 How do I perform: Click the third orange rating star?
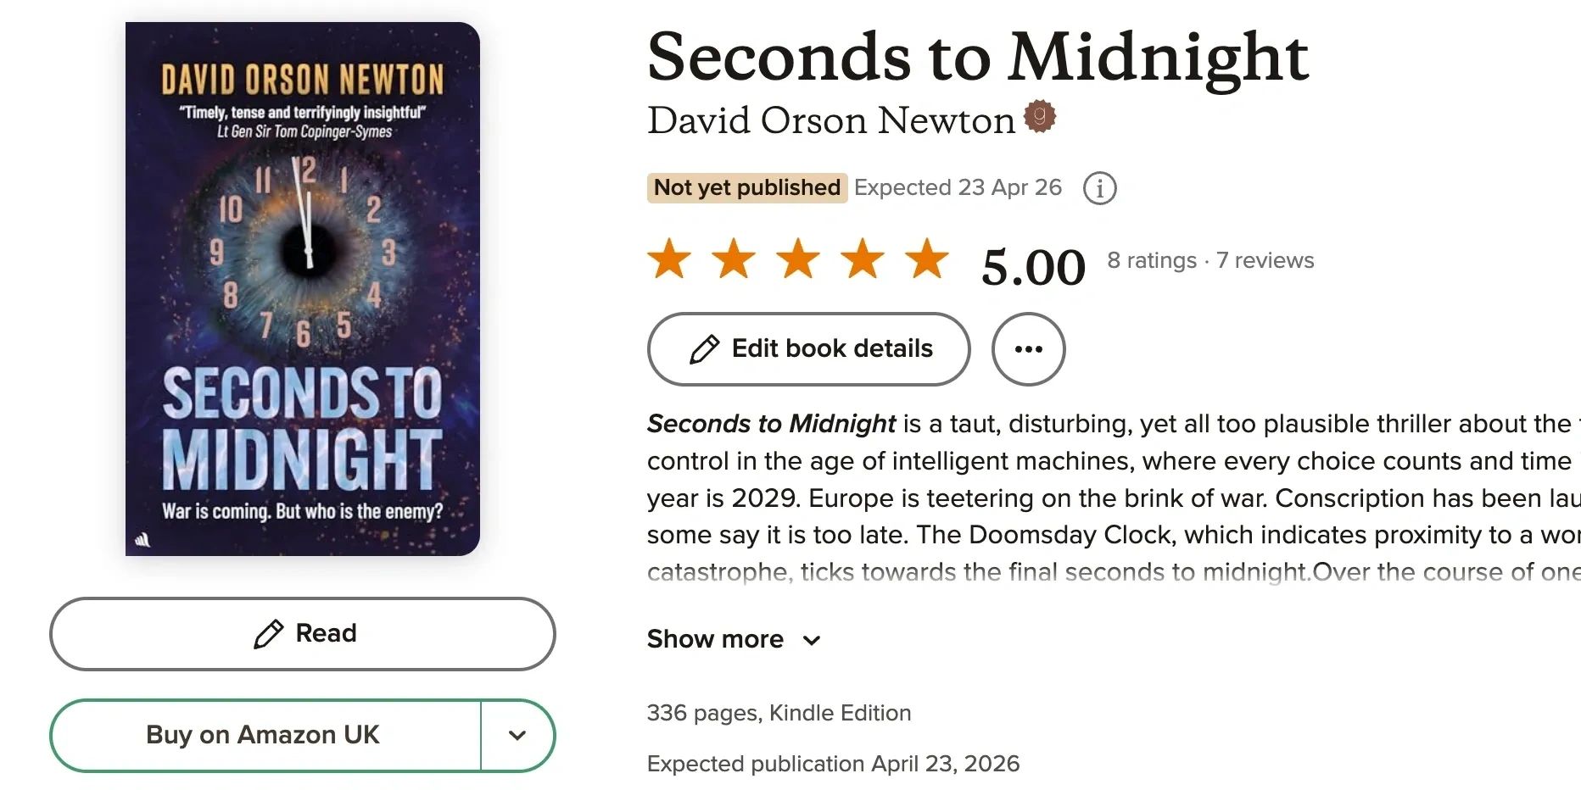coord(798,259)
